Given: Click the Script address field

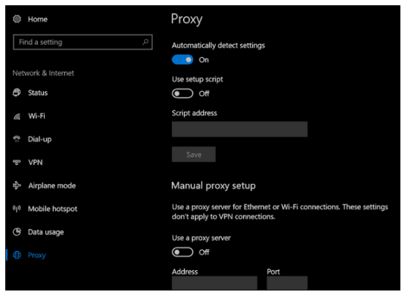Looking at the screenshot, I should [240, 129].
